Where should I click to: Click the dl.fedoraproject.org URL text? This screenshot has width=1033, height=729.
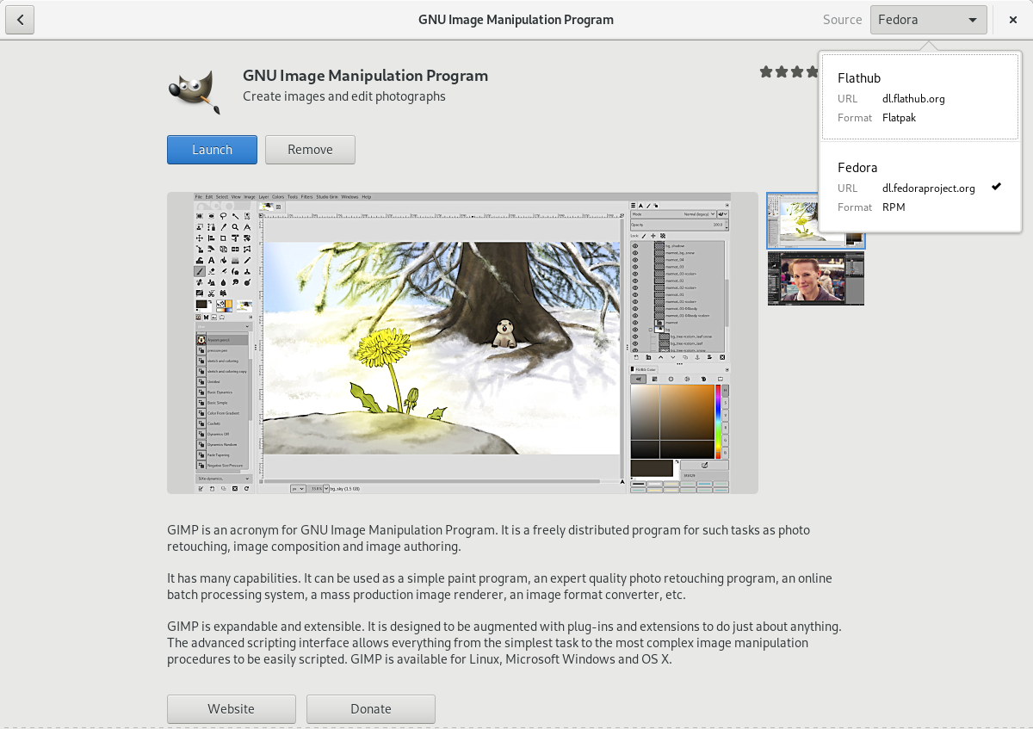928,188
